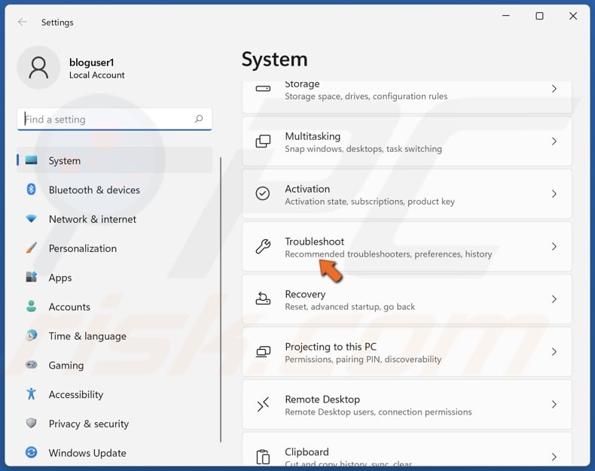Image resolution: width=595 pixels, height=471 pixels.
Task: Open Privacy & security settings
Action: pos(114,423)
